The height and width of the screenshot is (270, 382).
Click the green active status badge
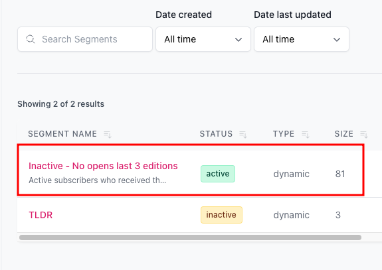point(218,174)
